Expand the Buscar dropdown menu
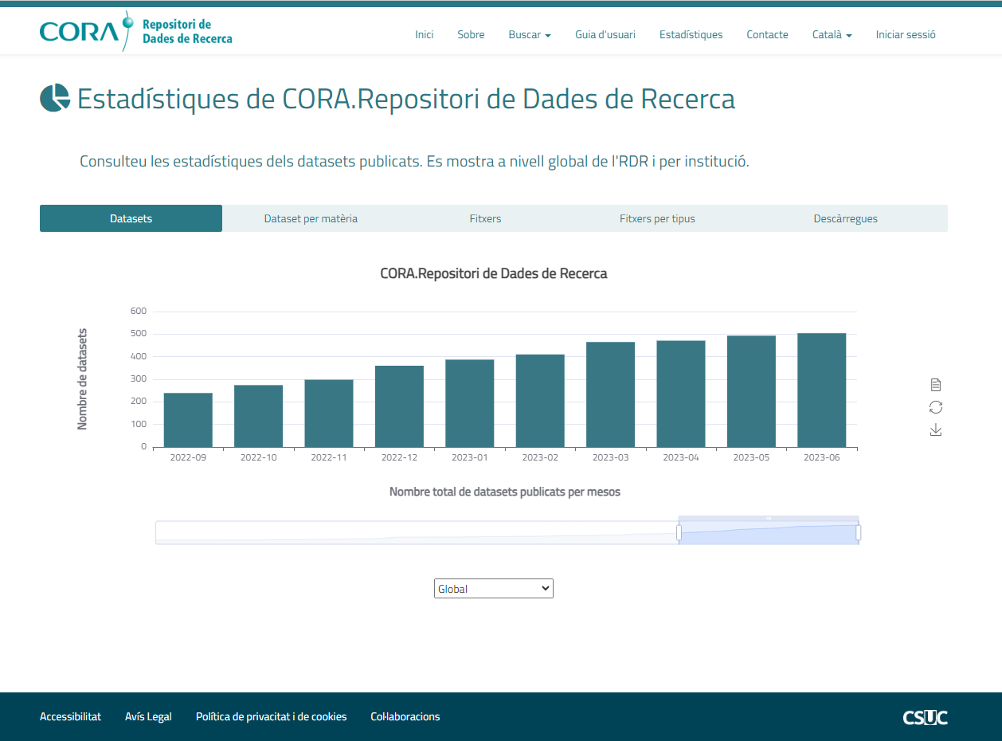Image resolution: width=1002 pixels, height=741 pixels. (530, 34)
